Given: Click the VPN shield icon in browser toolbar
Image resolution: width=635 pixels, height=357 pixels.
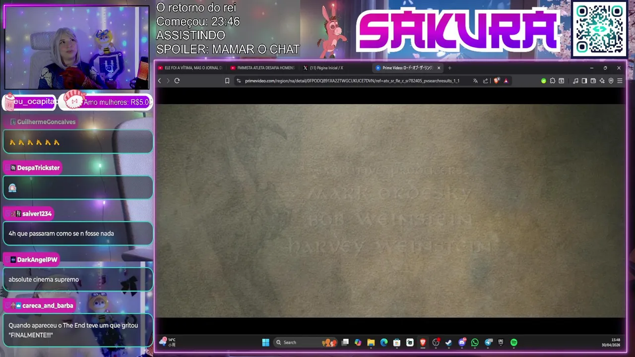Looking at the screenshot, I should [611, 81].
